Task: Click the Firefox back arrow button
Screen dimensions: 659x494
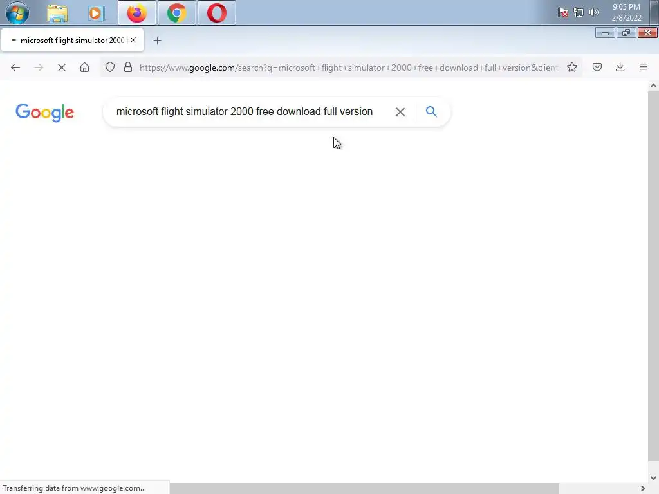Action: pos(15,67)
